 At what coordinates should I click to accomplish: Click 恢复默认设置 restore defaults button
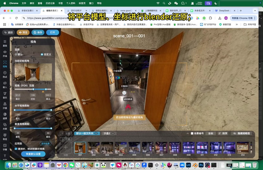click(x=33, y=154)
